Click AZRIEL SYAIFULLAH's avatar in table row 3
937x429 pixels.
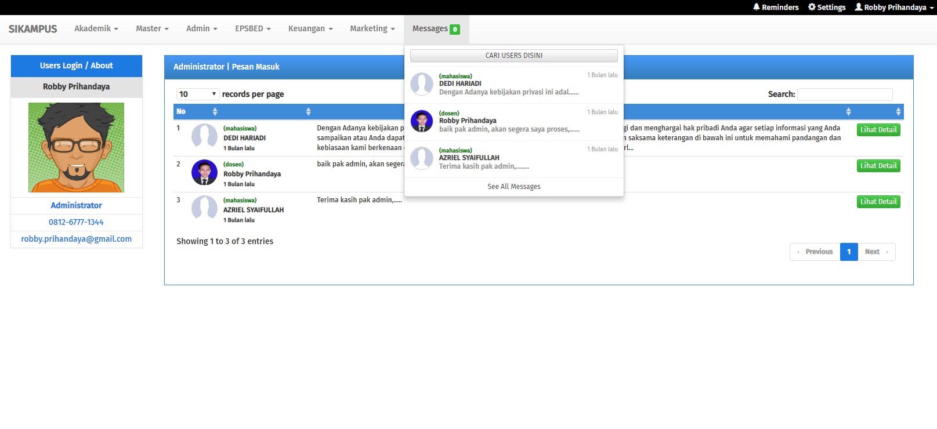(204, 208)
